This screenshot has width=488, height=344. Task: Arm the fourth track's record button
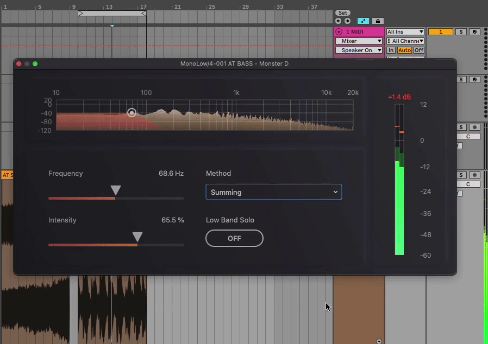point(474,175)
